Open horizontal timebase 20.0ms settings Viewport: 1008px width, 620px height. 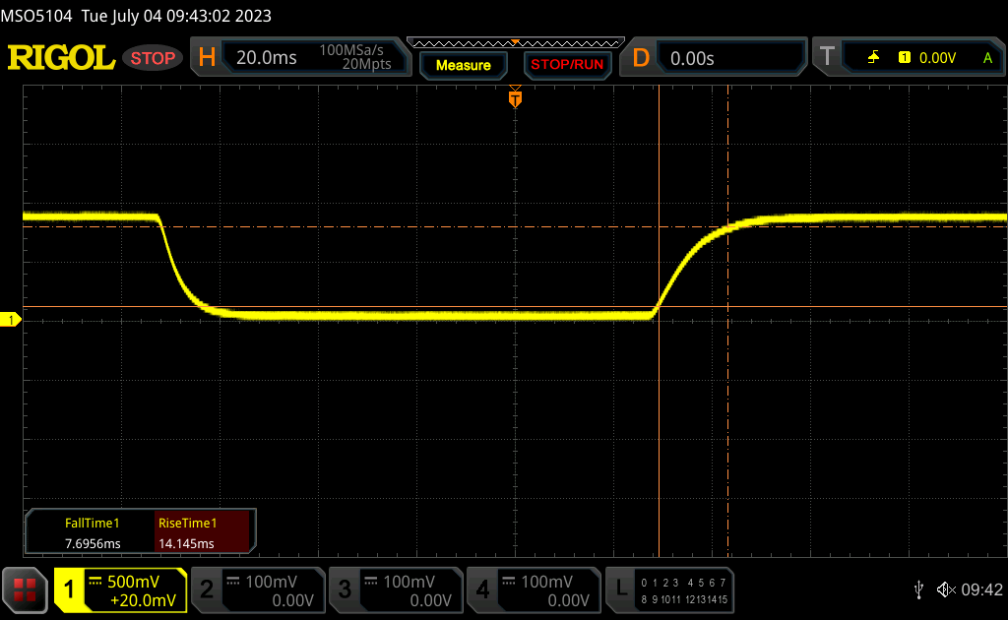click(297, 58)
